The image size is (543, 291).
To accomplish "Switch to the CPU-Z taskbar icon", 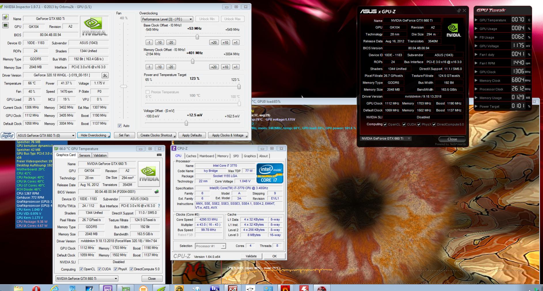I will point(108,288).
